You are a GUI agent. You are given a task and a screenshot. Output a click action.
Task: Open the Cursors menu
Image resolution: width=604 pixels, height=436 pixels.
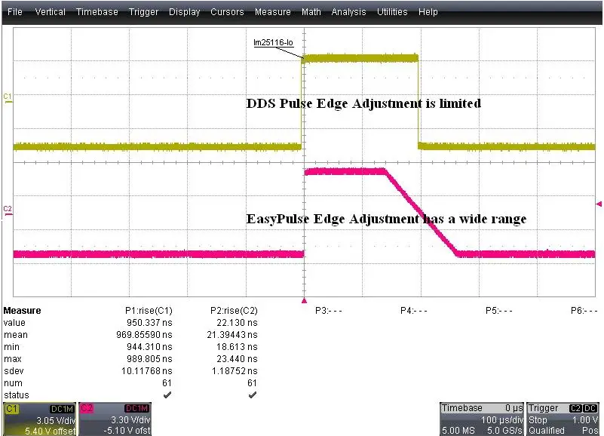click(227, 12)
